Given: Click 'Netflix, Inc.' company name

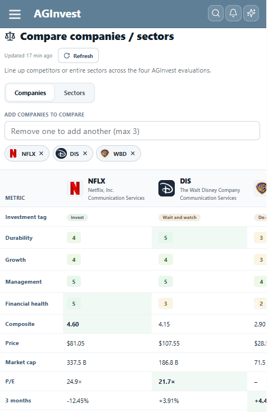Looking at the screenshot, I should (101, 190).
